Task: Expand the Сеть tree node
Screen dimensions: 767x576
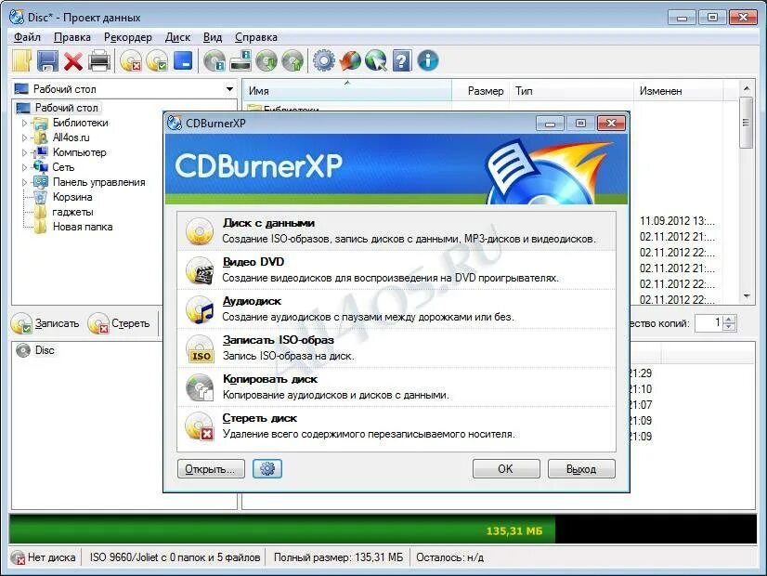Action: (x=24, y=167)
